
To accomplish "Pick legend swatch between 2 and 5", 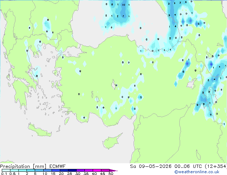I will pos(31,170).
